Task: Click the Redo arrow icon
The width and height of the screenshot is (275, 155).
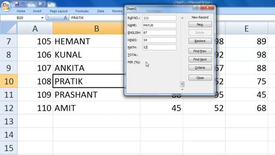Action: [32, 4]
